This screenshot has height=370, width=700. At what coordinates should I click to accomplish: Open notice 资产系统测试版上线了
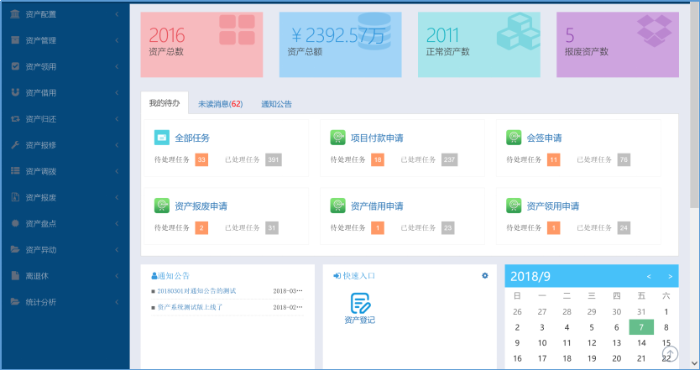click(190, 307)
